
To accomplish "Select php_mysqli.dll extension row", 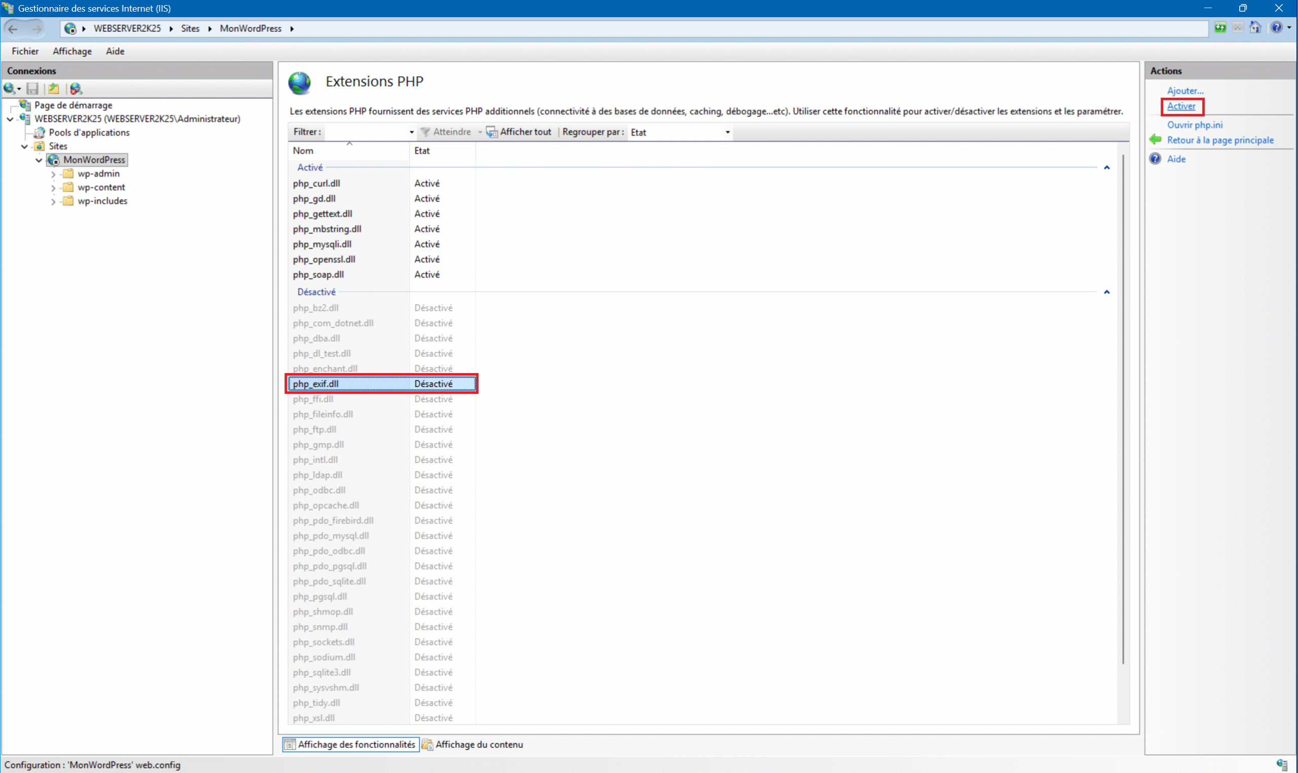I will [322, 244].
